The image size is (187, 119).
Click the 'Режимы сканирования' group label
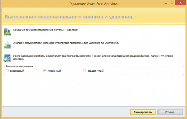tap(19, 66)
